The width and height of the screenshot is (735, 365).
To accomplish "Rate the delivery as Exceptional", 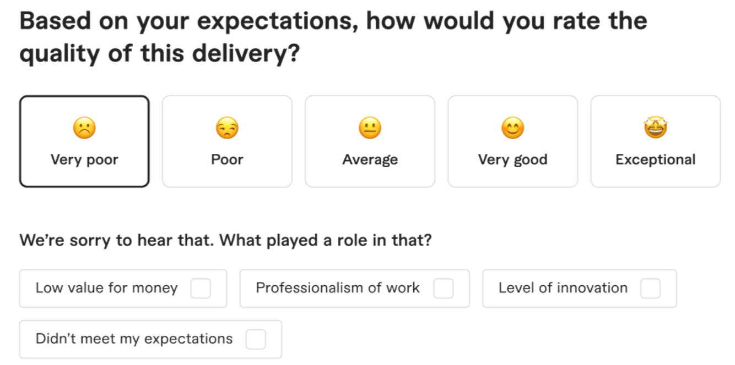I will pyautogui.click(x=655, y=141).
